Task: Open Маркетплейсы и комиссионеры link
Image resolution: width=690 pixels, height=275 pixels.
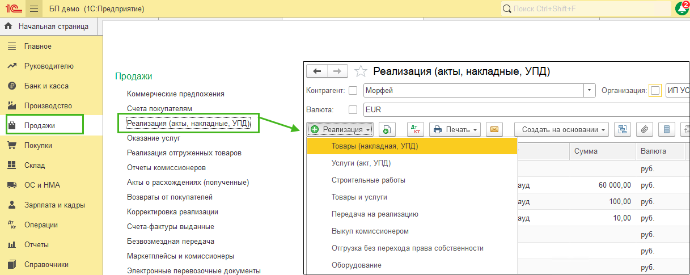Action: [180, 256]
